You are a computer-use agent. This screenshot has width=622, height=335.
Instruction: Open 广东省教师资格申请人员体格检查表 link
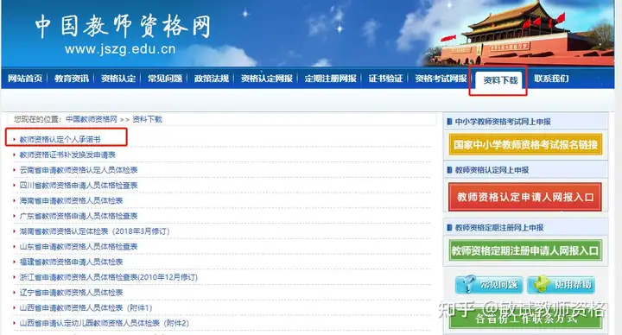(x=79, y=216)
